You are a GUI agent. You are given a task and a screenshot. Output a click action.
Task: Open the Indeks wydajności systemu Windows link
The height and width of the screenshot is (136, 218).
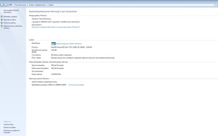[x=69, y=44]
